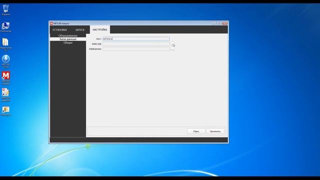Select the База данных section
Image resolution: width=320 pixels, height=180 pixels.
[68, 39]
